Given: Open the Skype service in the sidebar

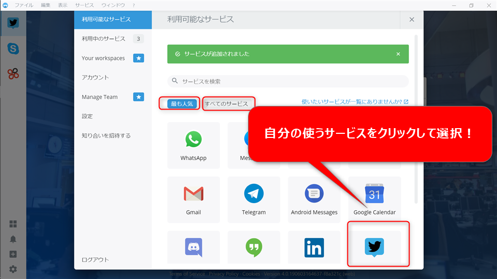Looking at the screenshot, I should pyautogui.click(x=13, y=49).
